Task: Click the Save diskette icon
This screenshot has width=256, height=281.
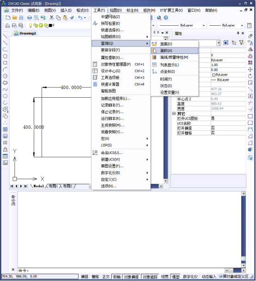Action: point(21,18)
